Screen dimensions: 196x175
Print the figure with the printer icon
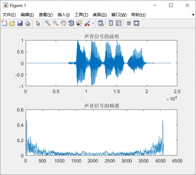coord(28,23)
